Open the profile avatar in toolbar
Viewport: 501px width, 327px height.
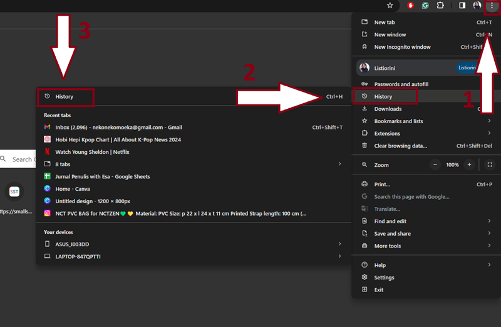tap(477, 6)
